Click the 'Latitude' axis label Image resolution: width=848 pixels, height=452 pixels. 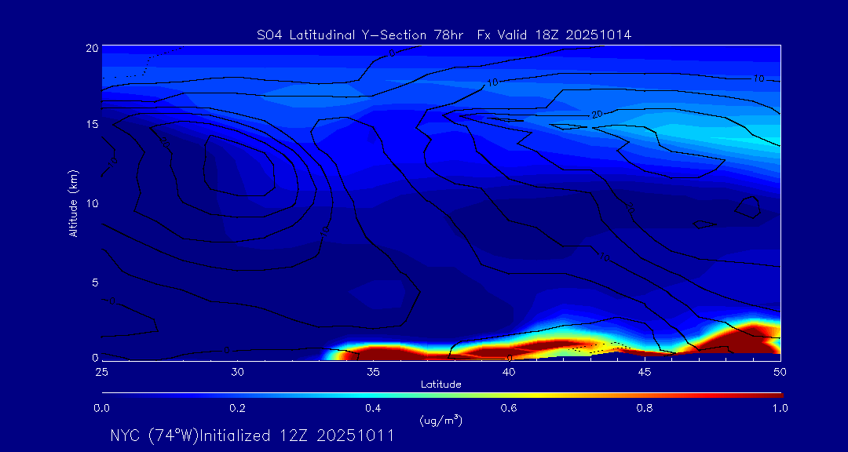pyautogui.click(x=440, y=385)
